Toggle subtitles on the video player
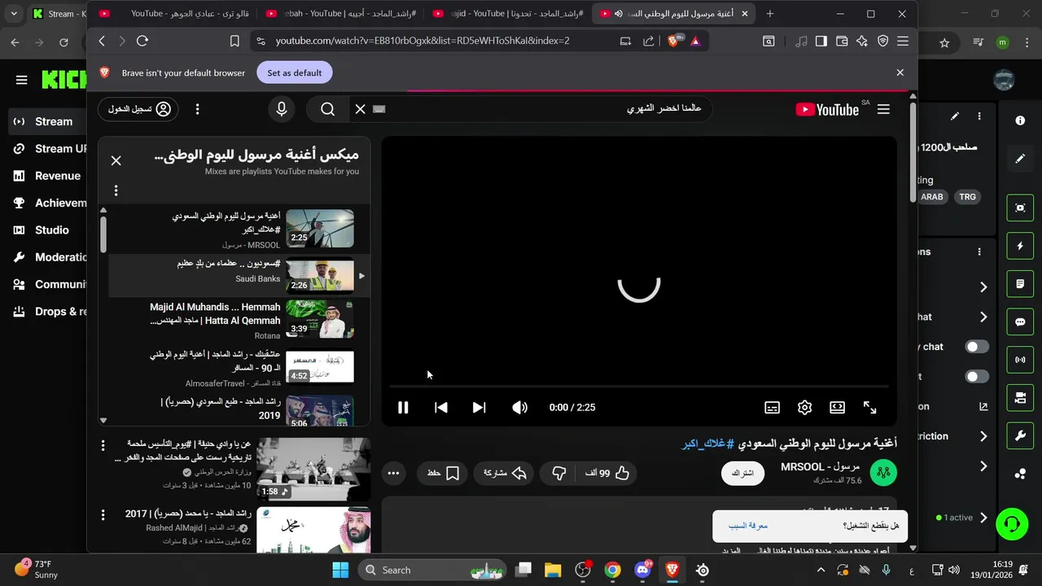 (x=772, y=408)
